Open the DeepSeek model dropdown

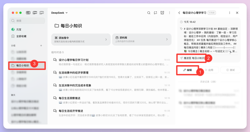(60, 13)
